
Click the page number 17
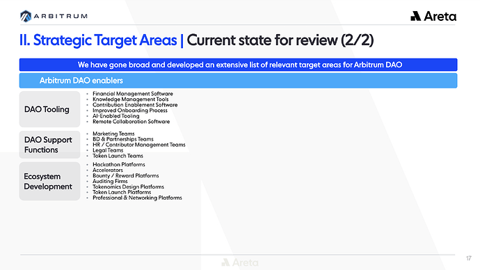pos(469,258)
